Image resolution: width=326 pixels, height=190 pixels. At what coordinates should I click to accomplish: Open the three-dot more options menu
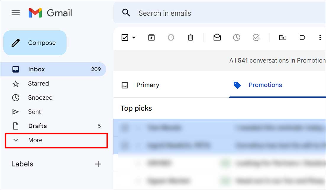320,37
